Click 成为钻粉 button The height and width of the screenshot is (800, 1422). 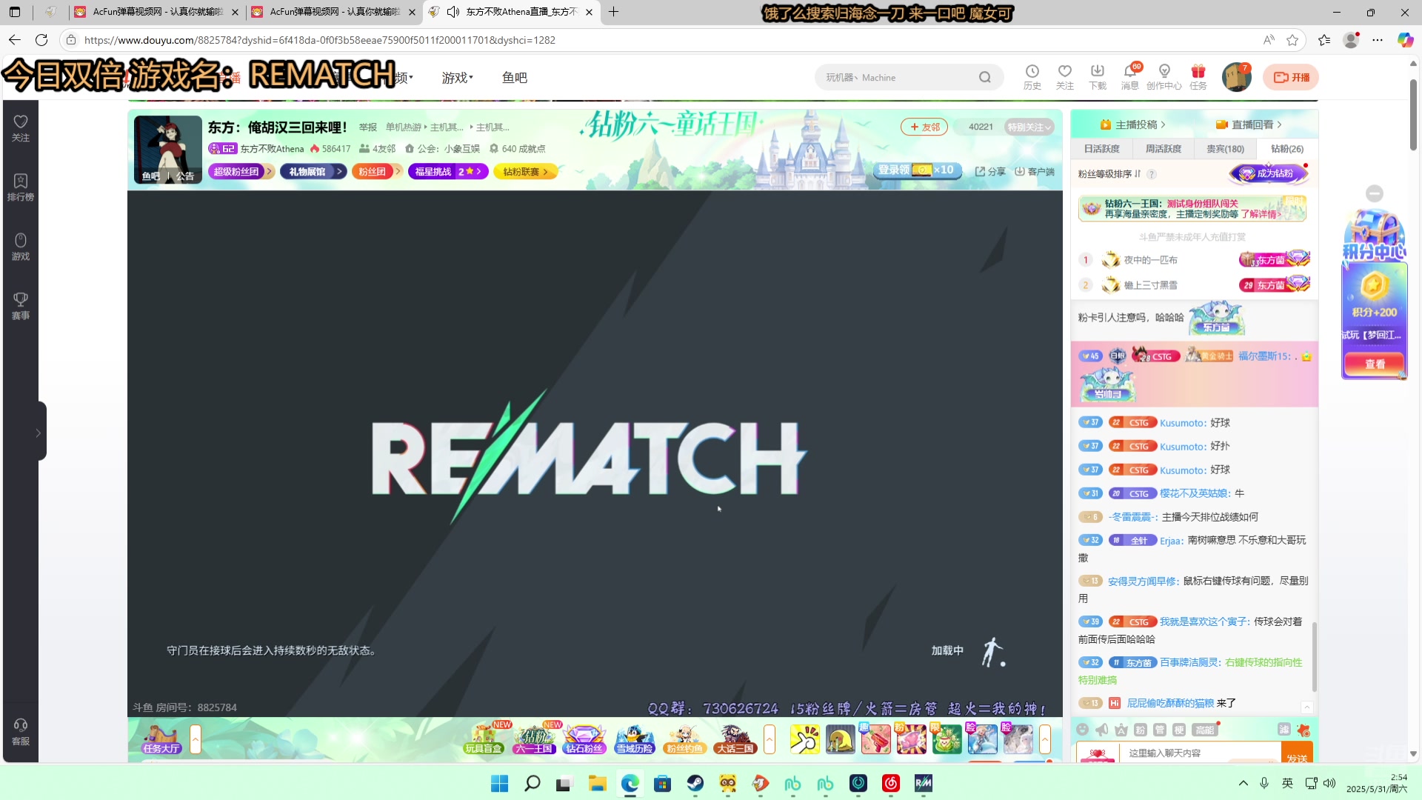[1269, 173]
